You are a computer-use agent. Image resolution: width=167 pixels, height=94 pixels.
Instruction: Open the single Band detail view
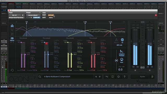(116, 41)
